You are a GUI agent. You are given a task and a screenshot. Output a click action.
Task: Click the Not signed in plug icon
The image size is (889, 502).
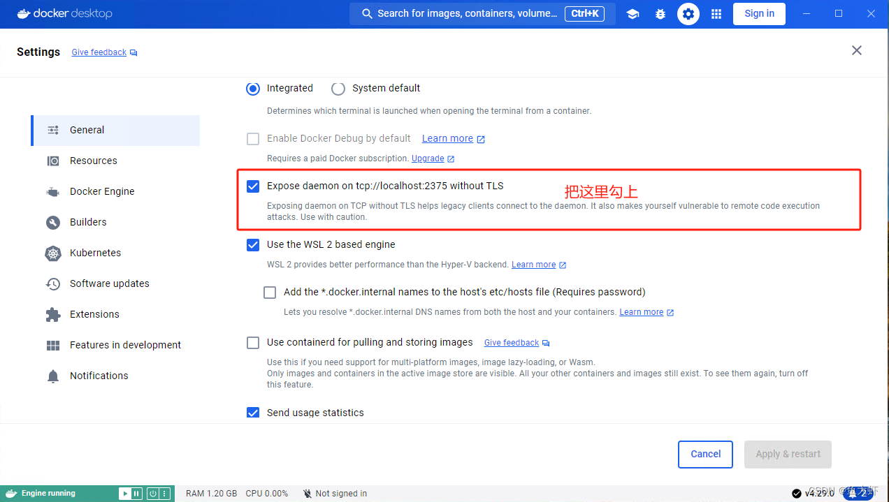click(x=308, y=494)
